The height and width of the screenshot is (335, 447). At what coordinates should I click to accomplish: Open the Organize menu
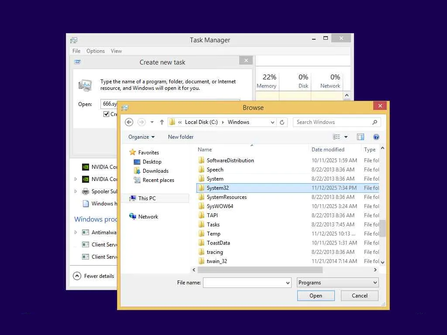(x=141, y=137)
